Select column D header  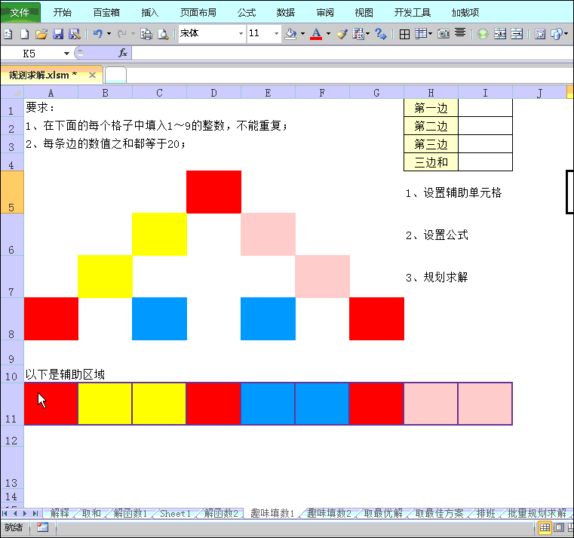(x=213, y=93)
